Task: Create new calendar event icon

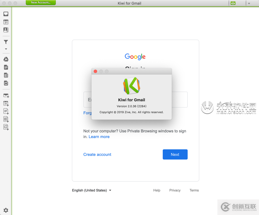Action: (6, 104)
